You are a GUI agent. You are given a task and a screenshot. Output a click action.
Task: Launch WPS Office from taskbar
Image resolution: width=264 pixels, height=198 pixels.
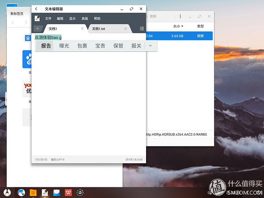tap(68, 192)
